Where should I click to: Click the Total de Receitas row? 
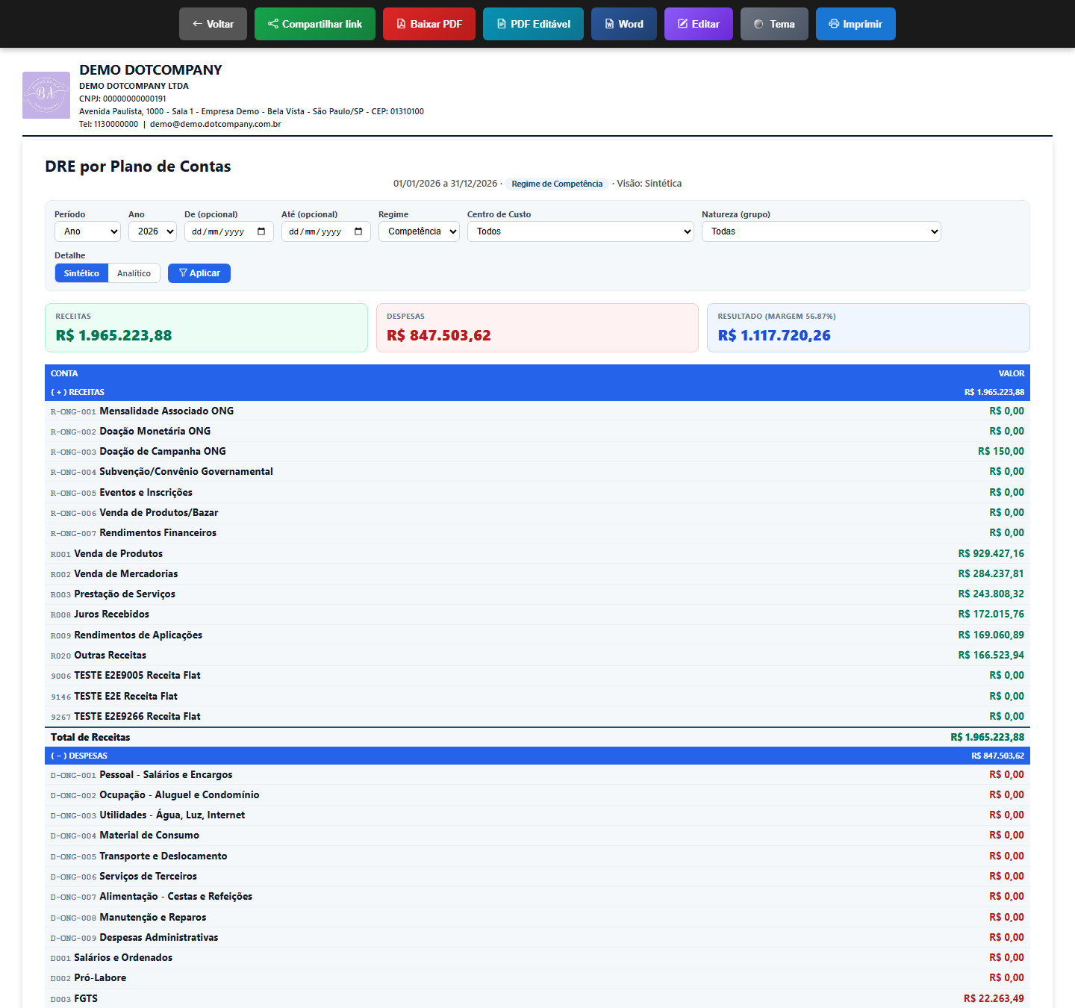pos(537,737)
